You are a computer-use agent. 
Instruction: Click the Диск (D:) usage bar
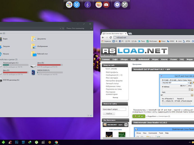[50, 65]
